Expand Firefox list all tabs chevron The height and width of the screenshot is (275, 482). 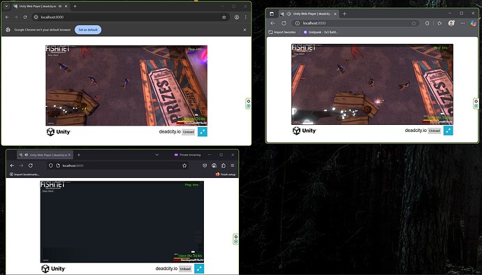[156, 155]
